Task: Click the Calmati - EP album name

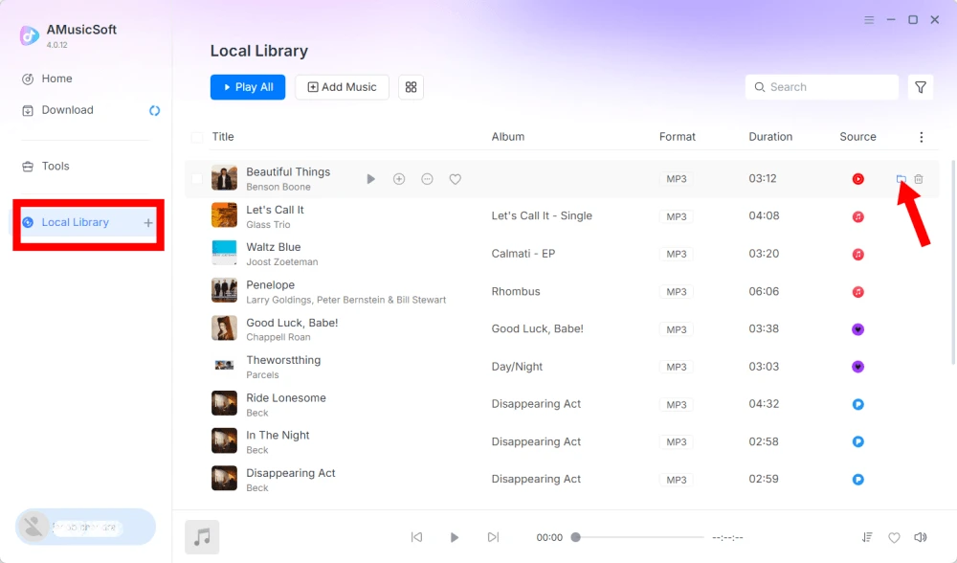Action: point(523,254)
